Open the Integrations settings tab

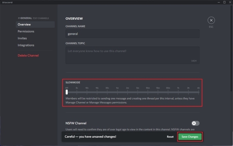(35, 45)
